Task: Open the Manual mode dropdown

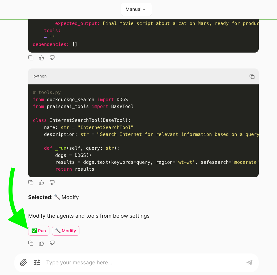Action: point(136,9)
